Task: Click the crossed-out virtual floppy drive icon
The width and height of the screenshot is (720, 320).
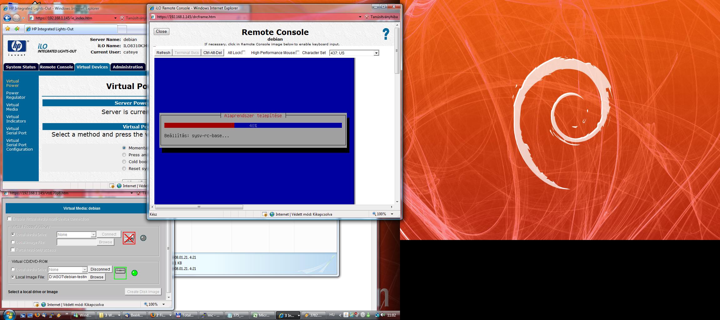Action: pyautogui.click(x=129, y=238)
